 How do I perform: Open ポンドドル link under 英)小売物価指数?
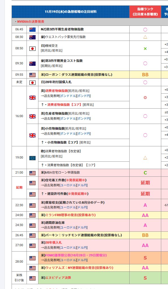click(x=68, y=134)
